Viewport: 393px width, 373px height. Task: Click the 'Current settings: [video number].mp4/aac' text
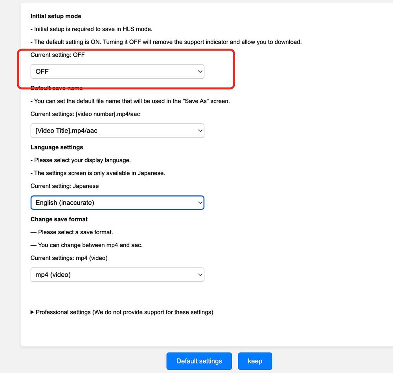click(85, 114)
